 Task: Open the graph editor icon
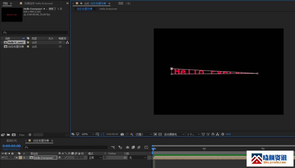pyautogui.click(x=146, y=147)
